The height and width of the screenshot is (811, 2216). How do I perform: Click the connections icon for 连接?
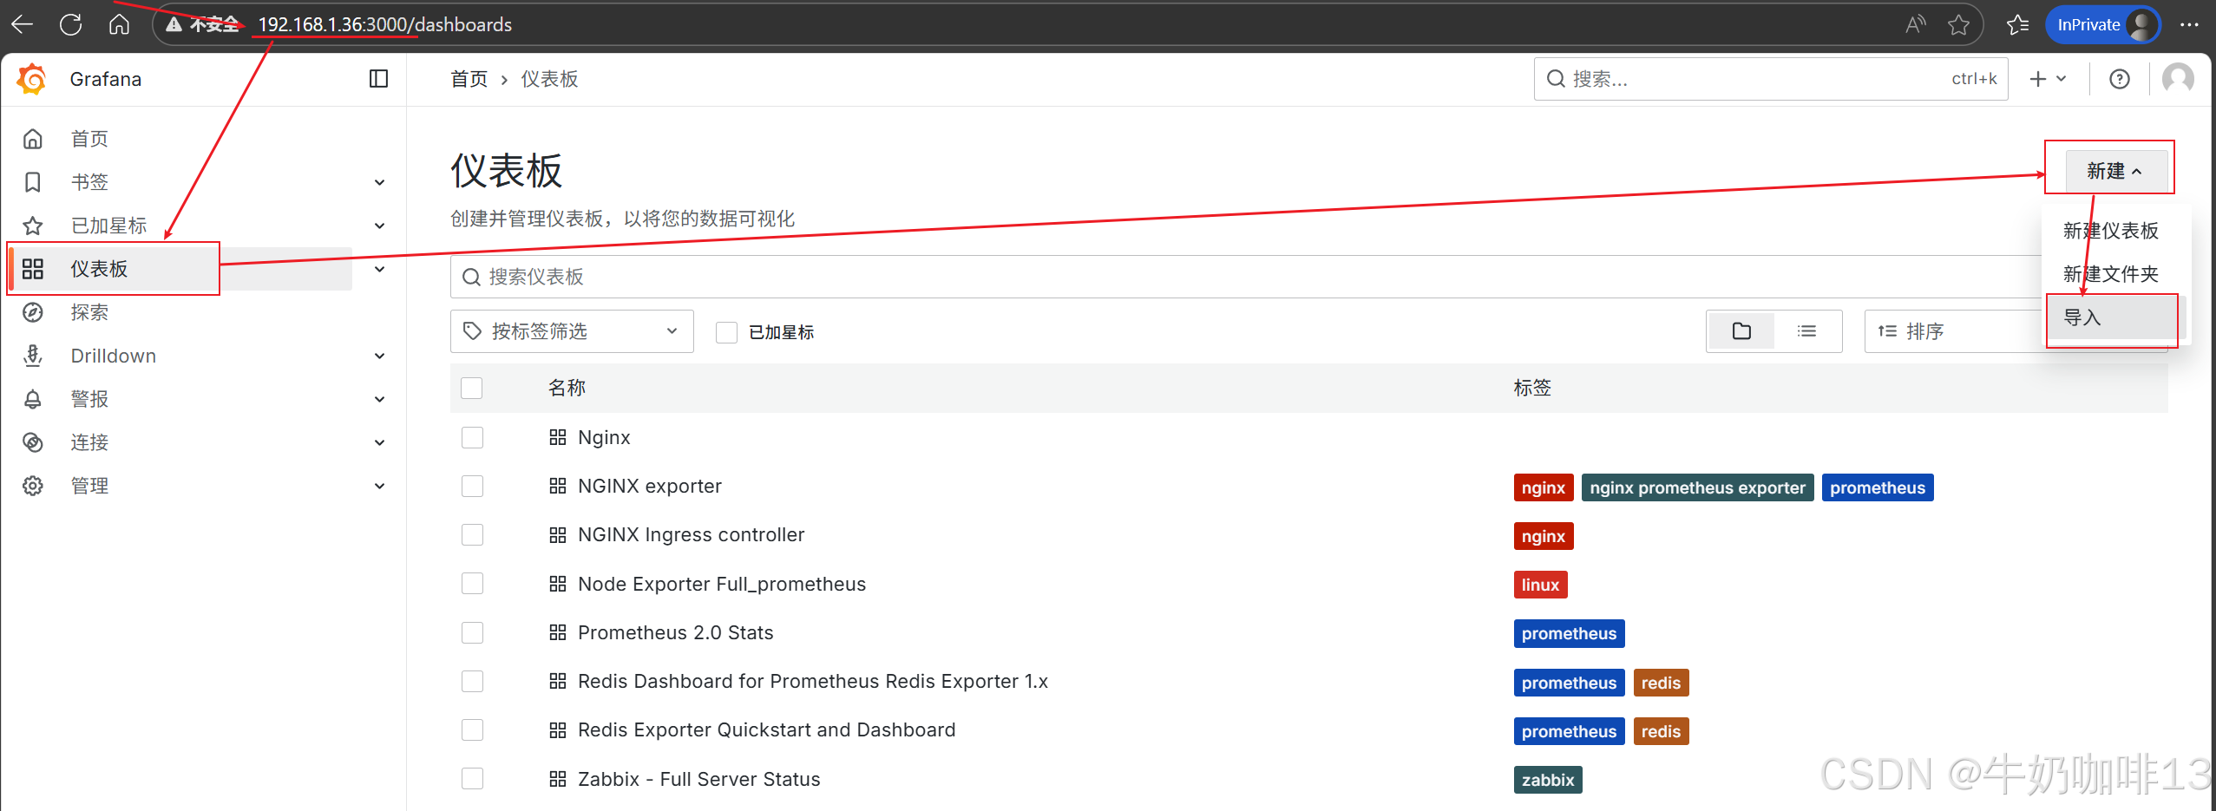[33, 442]
